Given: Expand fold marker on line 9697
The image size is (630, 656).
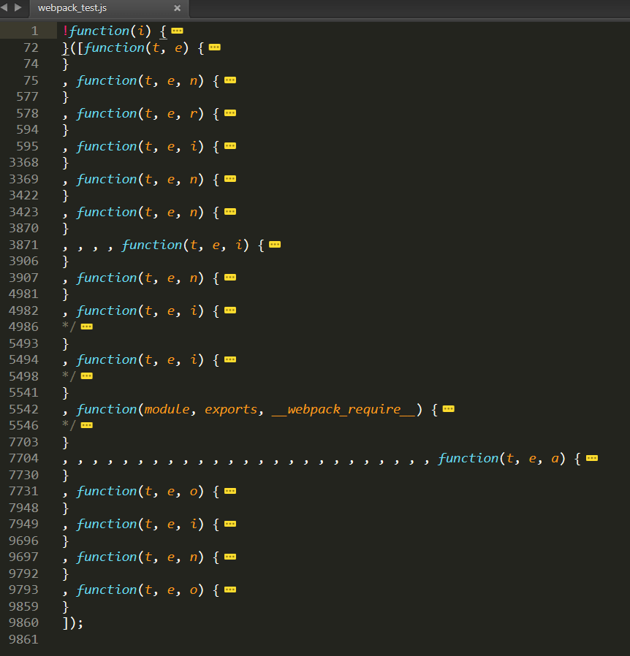Looking at the screenshot, I should coord(230,557).
